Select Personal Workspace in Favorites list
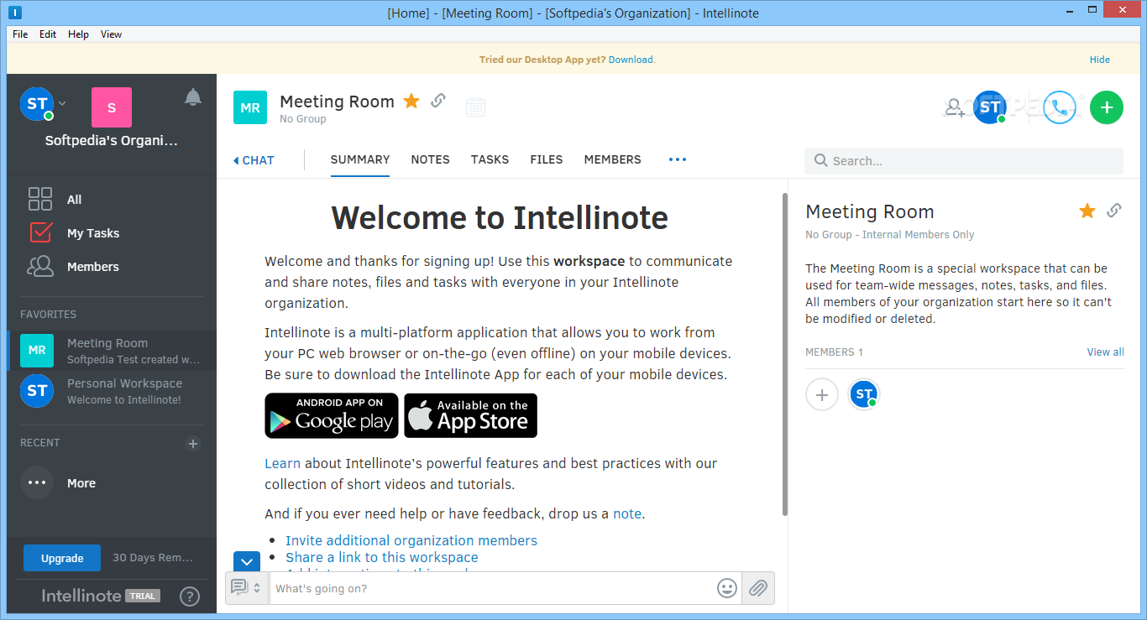1147x620 pixels. click(x=112, y=391)
